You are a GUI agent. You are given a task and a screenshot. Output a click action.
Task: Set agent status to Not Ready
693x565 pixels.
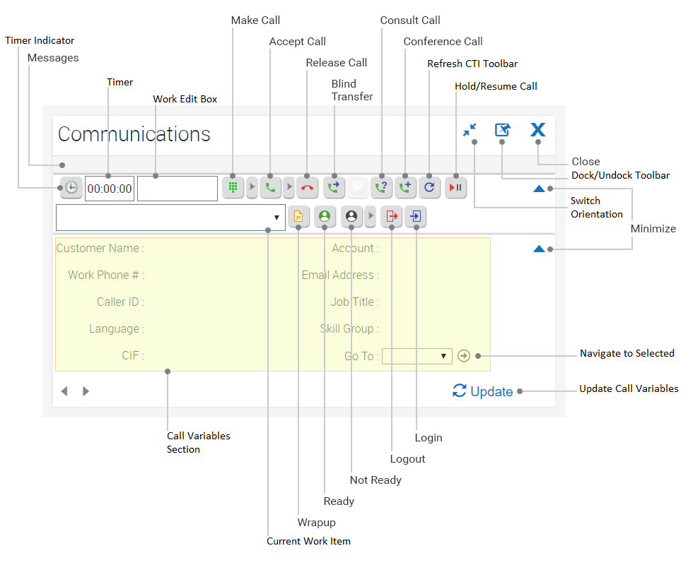tap(351, 217)
